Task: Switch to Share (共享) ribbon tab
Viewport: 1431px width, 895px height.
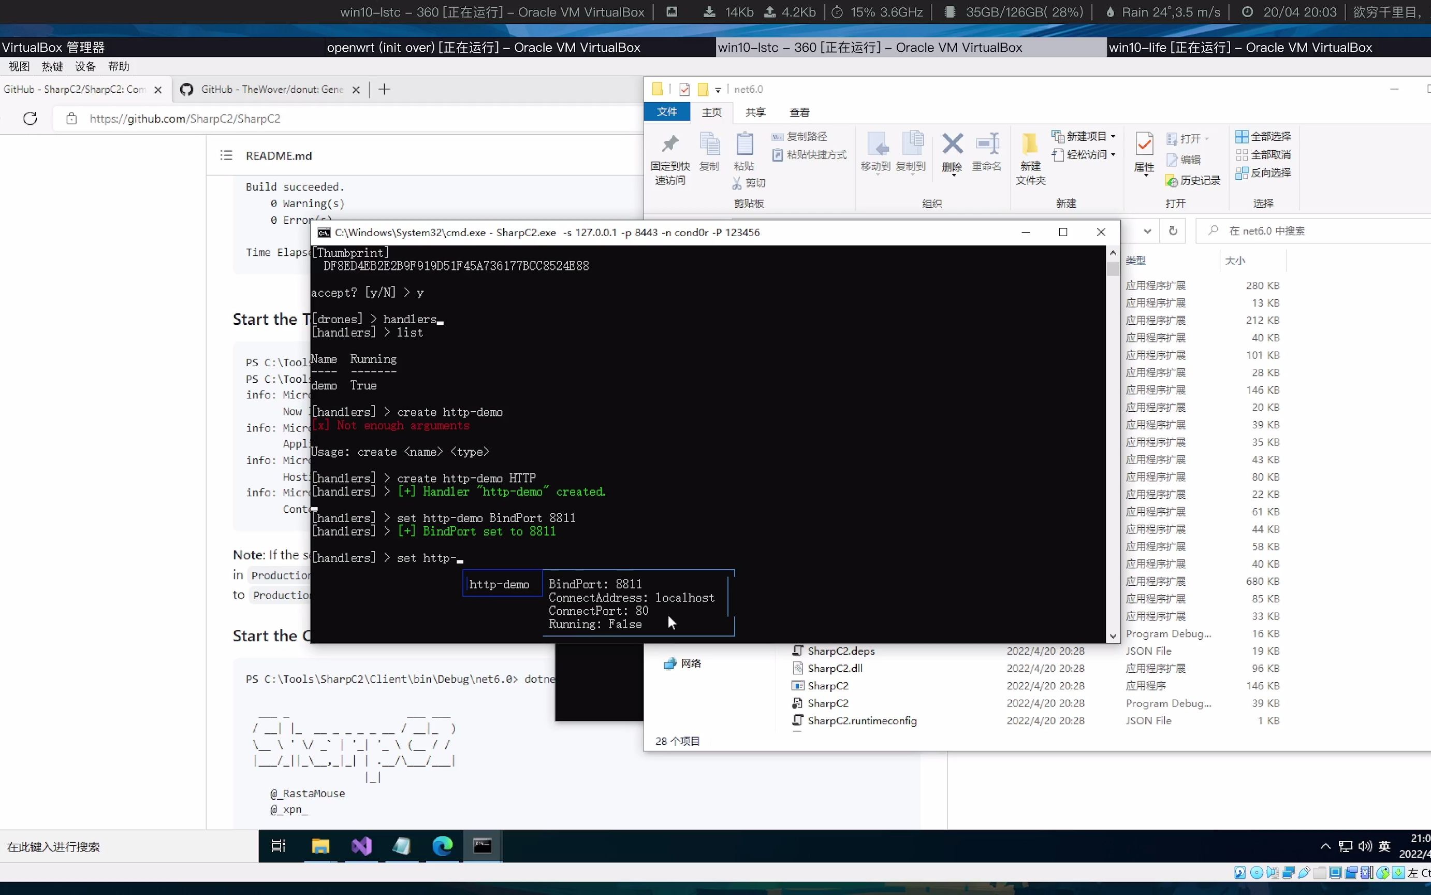Action: pyautogui.click(x=755, y=112)
